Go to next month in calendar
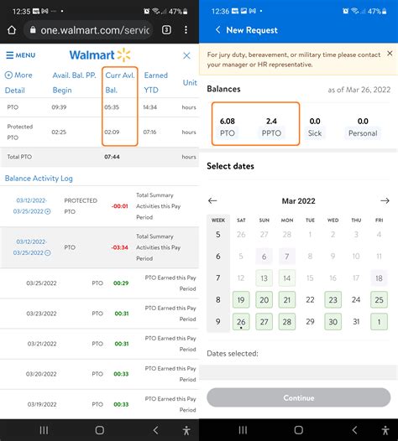This screenshot has height=441, width=398. [x=385, y=201]
